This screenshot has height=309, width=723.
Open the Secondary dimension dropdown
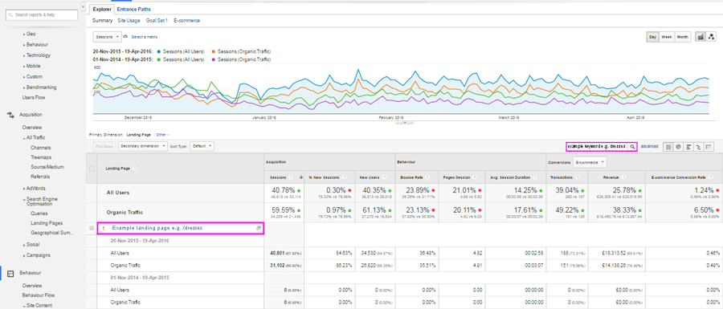click(x=143, y=146)
